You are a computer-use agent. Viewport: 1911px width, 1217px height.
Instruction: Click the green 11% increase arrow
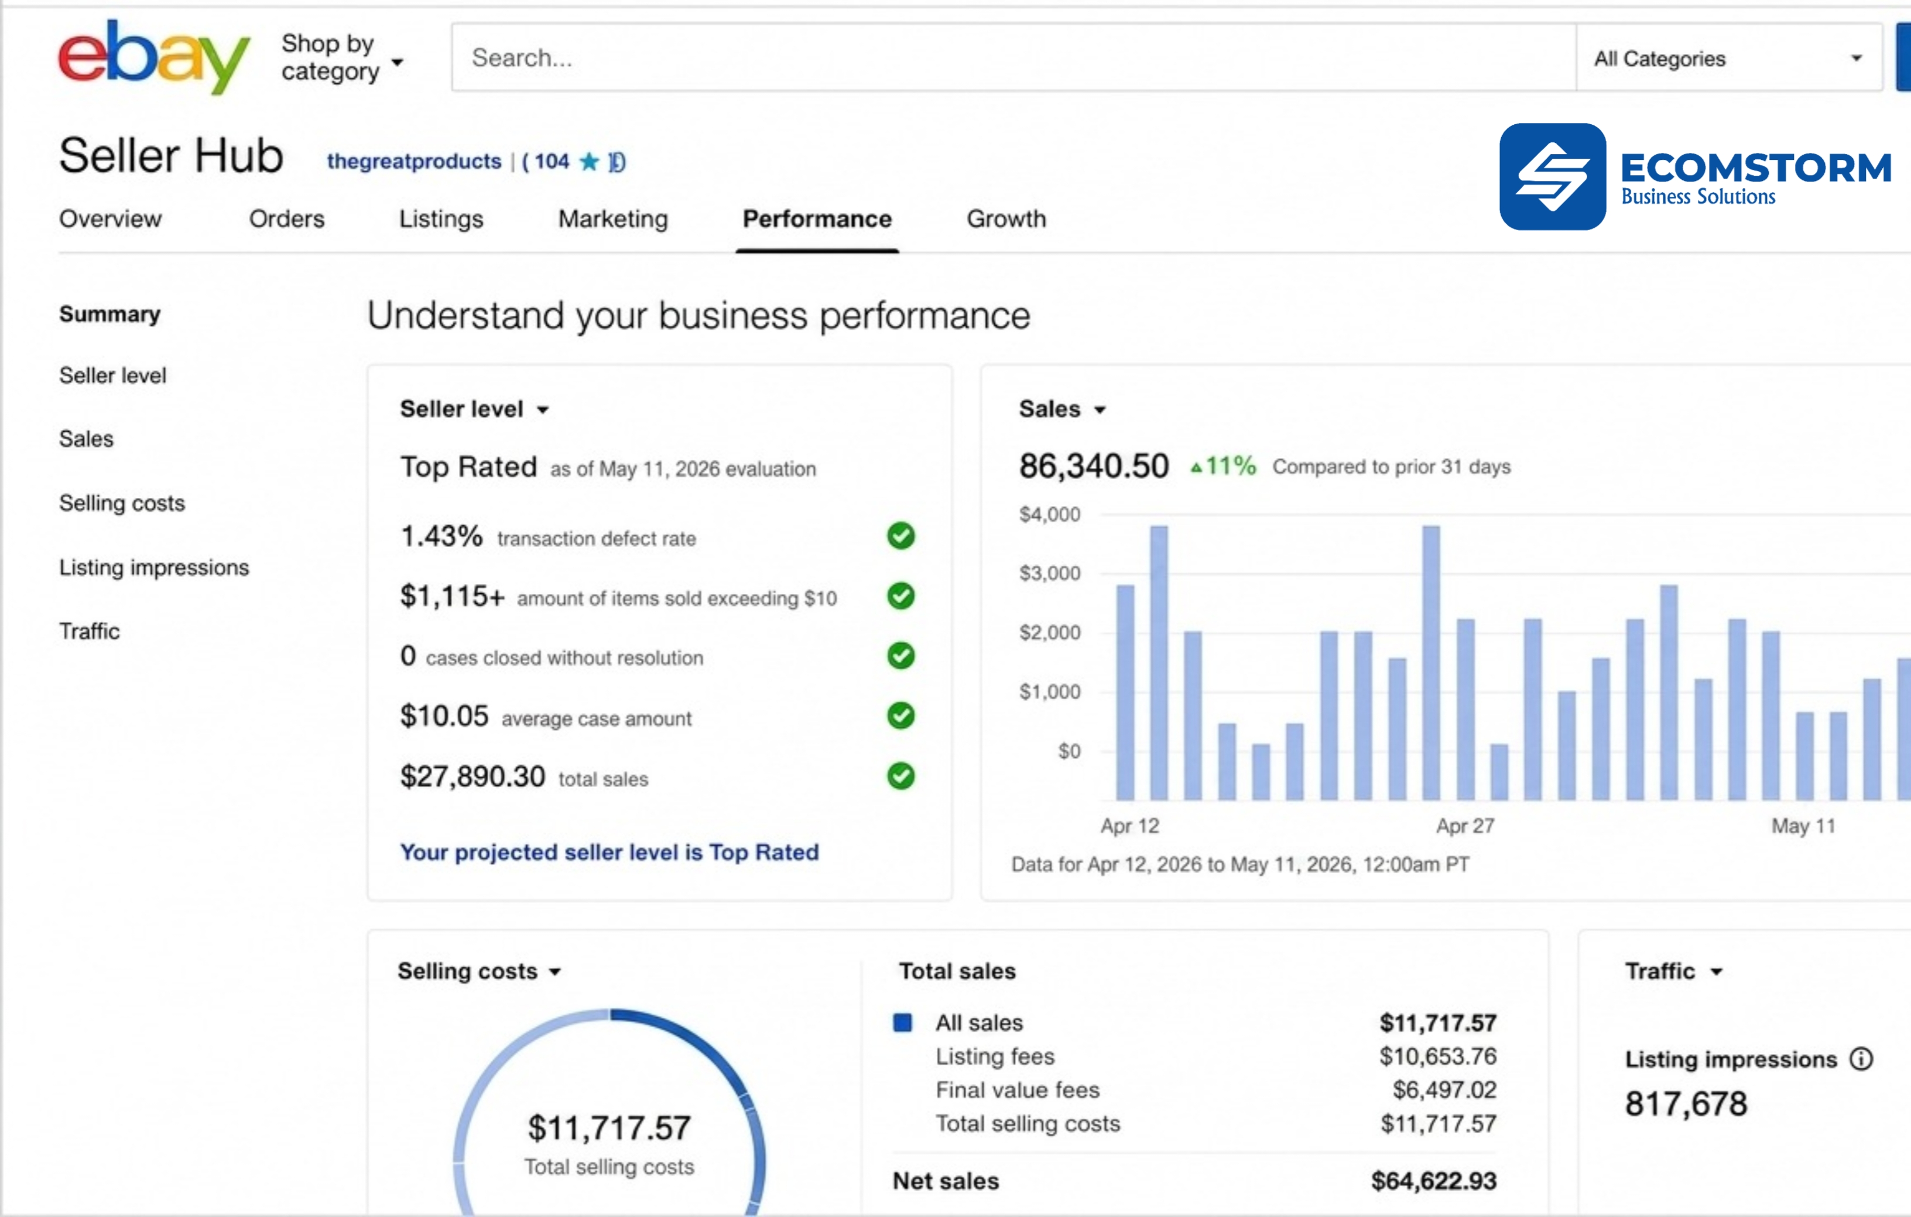tap(1196, 467)
